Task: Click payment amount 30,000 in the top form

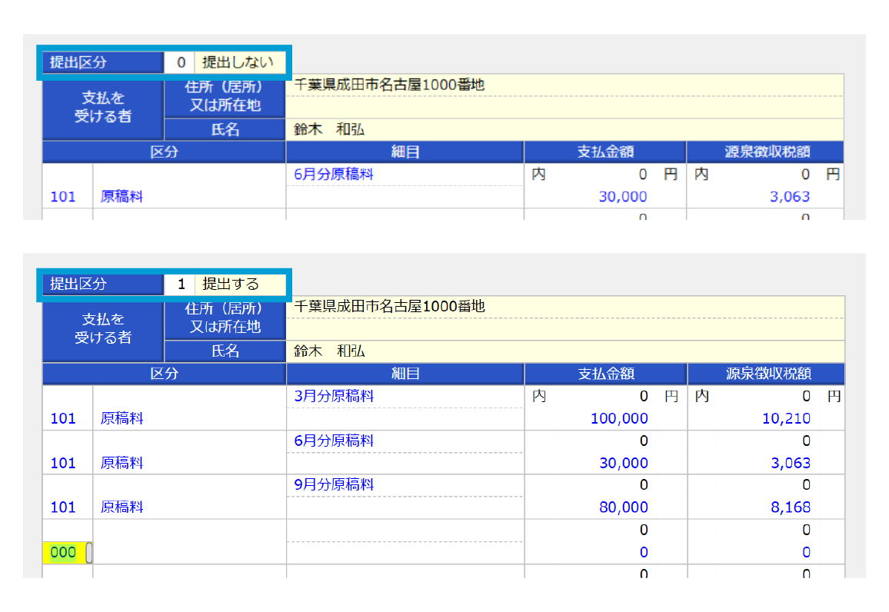Action: click(622, 197)
